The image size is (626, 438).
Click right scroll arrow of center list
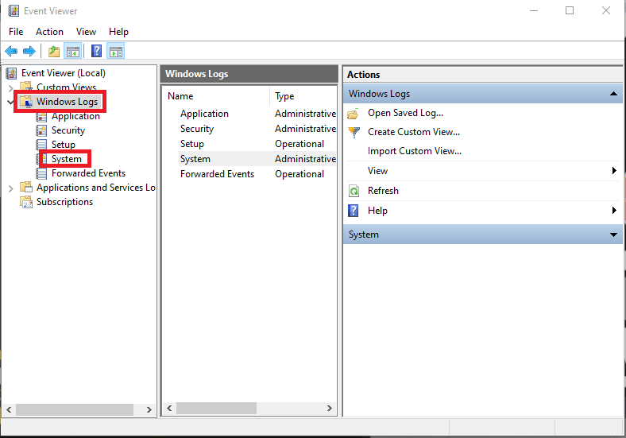click(x=330, y=408)
